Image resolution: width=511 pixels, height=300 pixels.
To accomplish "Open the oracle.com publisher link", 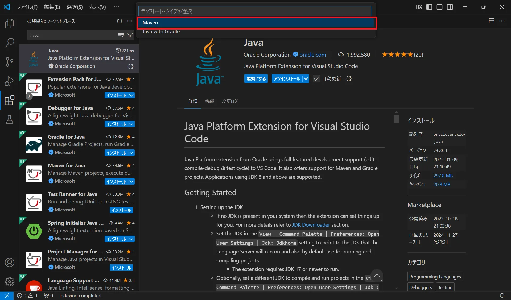I will pos(312,55).
